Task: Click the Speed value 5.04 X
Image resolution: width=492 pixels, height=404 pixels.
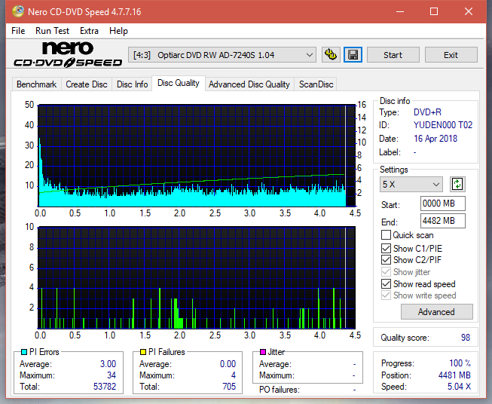Action: (459, 387)
